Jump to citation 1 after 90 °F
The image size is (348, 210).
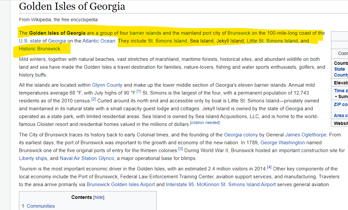(139, 91)
